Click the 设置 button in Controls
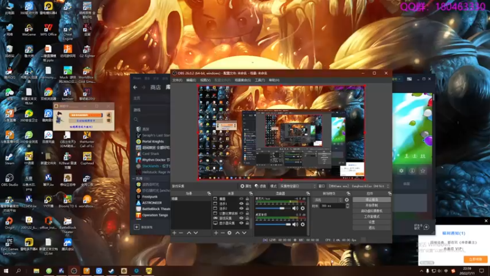Viewport: 490px width, 276px height. click(x=372, y=222)
